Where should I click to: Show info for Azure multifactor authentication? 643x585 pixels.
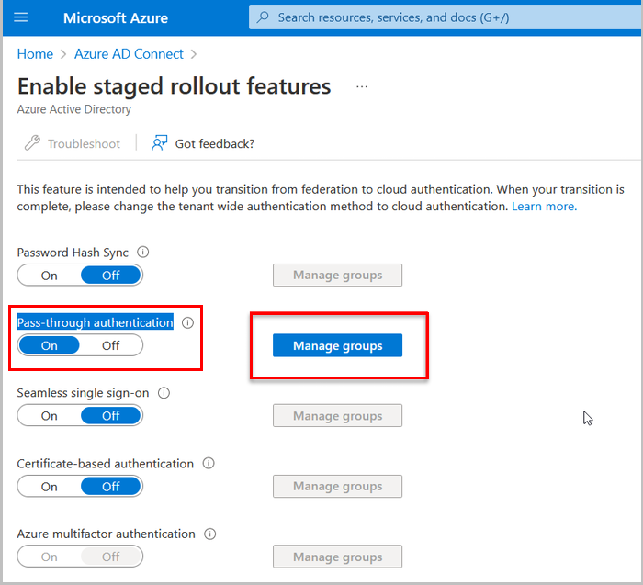pos(210,534)
